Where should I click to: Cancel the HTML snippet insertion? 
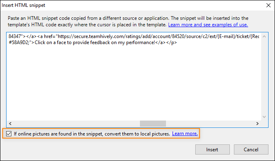tap(251, 150)
